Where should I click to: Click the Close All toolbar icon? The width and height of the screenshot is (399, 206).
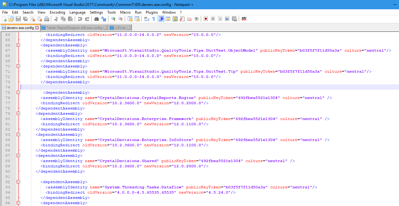point(40,19)
